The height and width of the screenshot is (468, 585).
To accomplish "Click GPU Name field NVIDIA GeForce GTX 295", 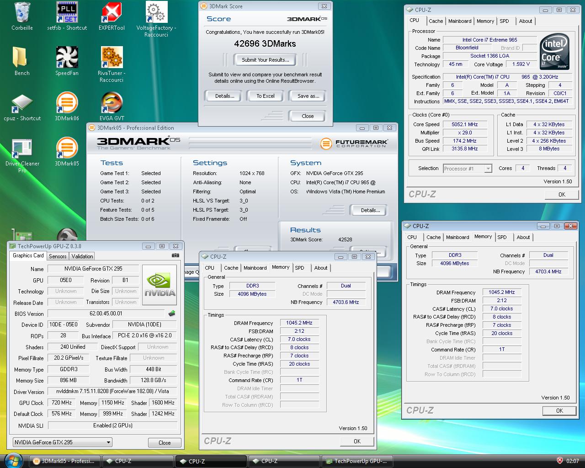I will [93, 269].
